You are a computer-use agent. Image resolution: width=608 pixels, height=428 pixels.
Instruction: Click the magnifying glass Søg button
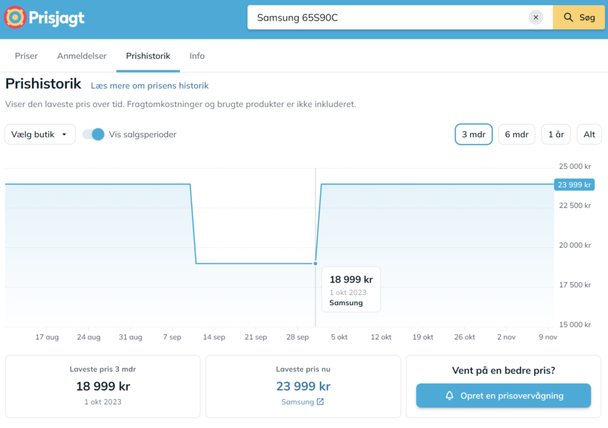pyautogui.click(x=579, y=17)
